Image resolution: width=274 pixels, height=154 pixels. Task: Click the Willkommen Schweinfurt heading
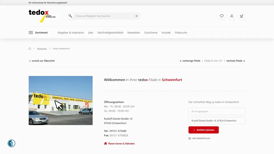[143, 80]
